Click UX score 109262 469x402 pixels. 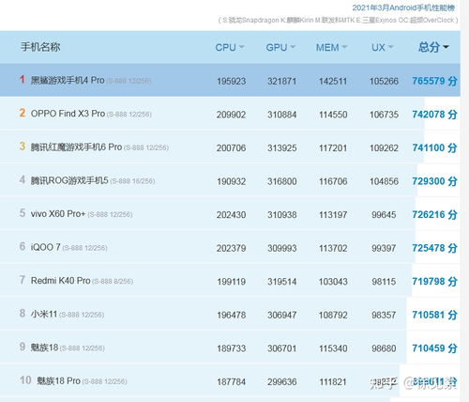384,148
